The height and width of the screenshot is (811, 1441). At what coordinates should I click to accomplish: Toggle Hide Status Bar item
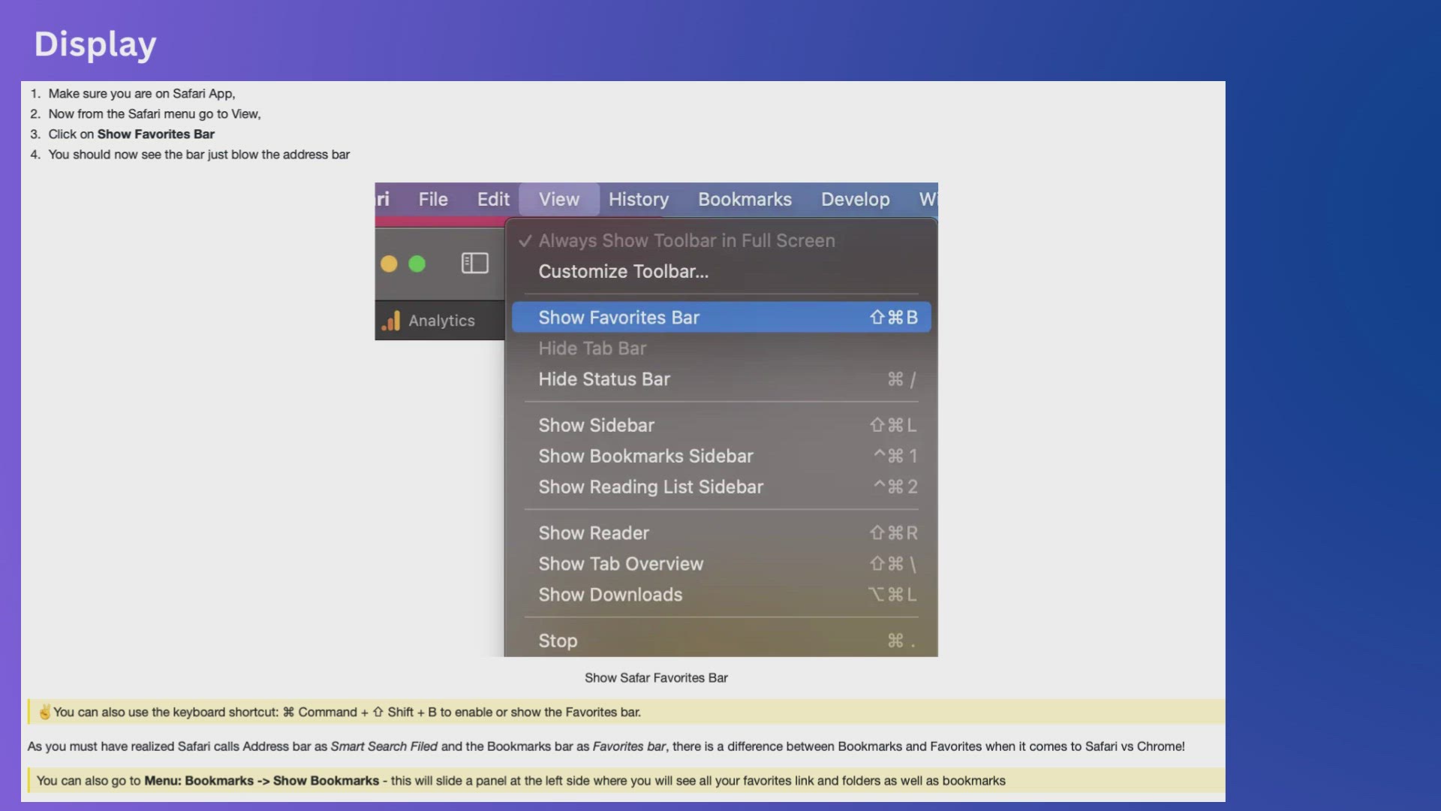coord(604,379)
